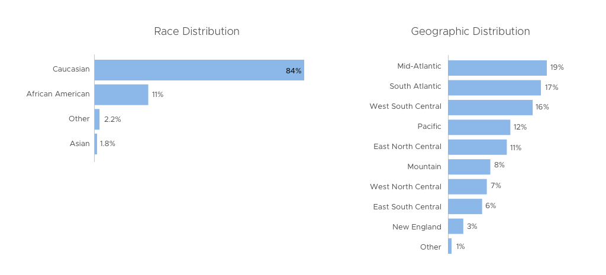
Task: Select the East South Central bar
Action: 465,206
